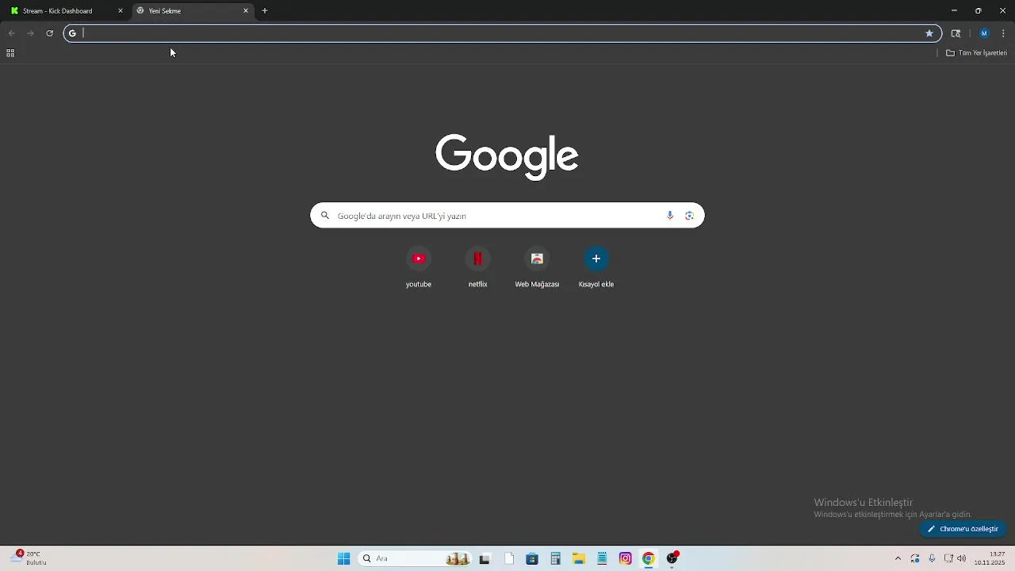Bookmark this tab using the star icon
The image size is (1015, 571).
pyautogui.click(x=929, y=33)
